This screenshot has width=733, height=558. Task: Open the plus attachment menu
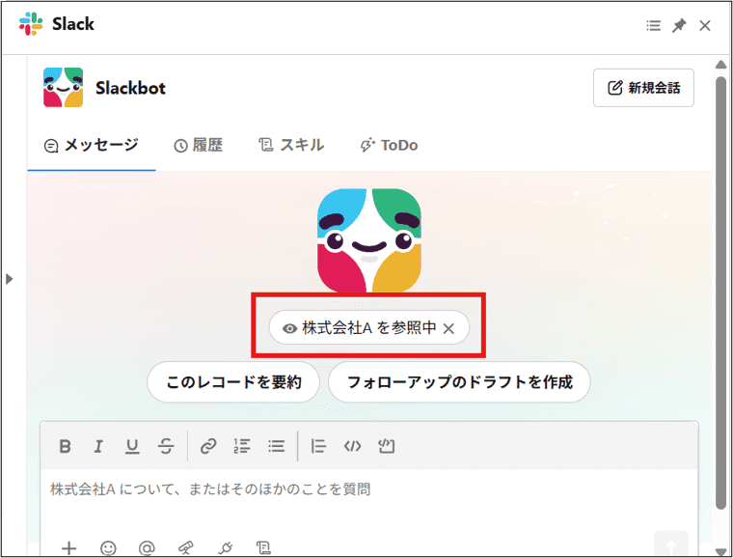69,547
